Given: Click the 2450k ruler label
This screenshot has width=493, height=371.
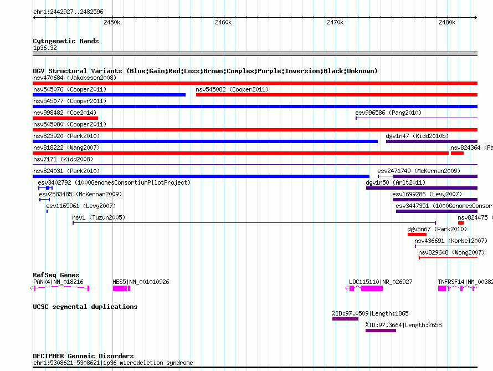Looking at the screenshot, I should click(x=112, y=22).
